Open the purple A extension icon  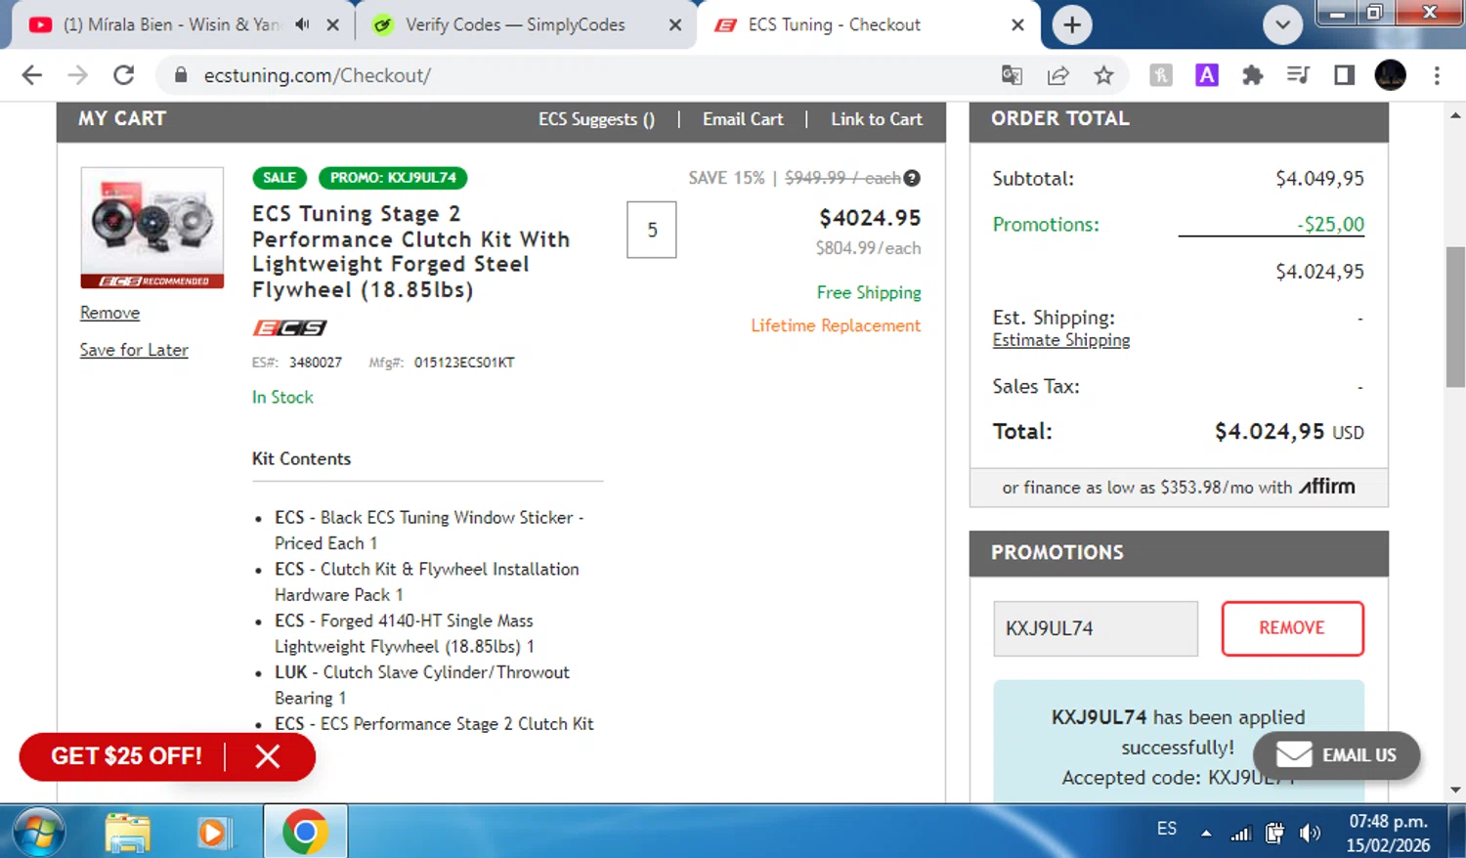[1207, 75]
